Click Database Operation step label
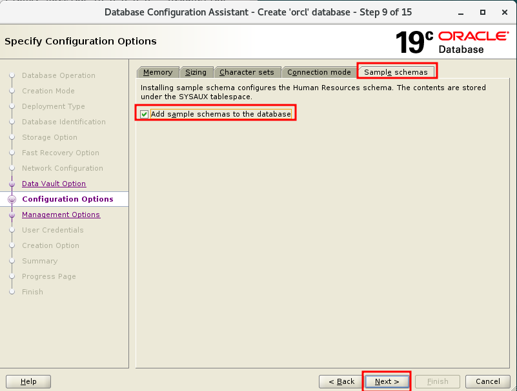This screenshot has width=517, height=391. tap(59, 75)
